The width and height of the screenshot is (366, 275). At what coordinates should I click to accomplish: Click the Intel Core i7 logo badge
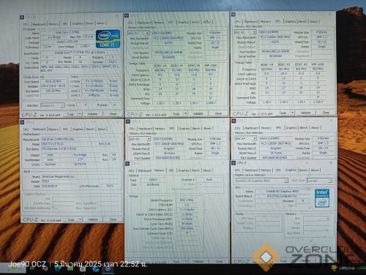(108, 39)
